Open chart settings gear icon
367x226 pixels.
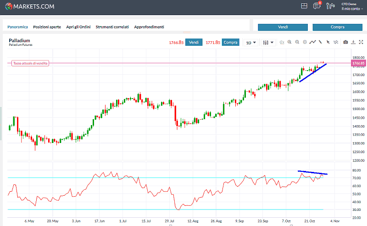305,42
